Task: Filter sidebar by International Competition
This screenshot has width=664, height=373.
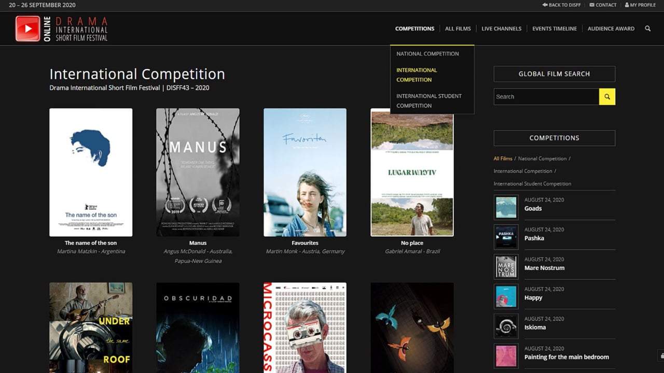Action: [523, 171]
